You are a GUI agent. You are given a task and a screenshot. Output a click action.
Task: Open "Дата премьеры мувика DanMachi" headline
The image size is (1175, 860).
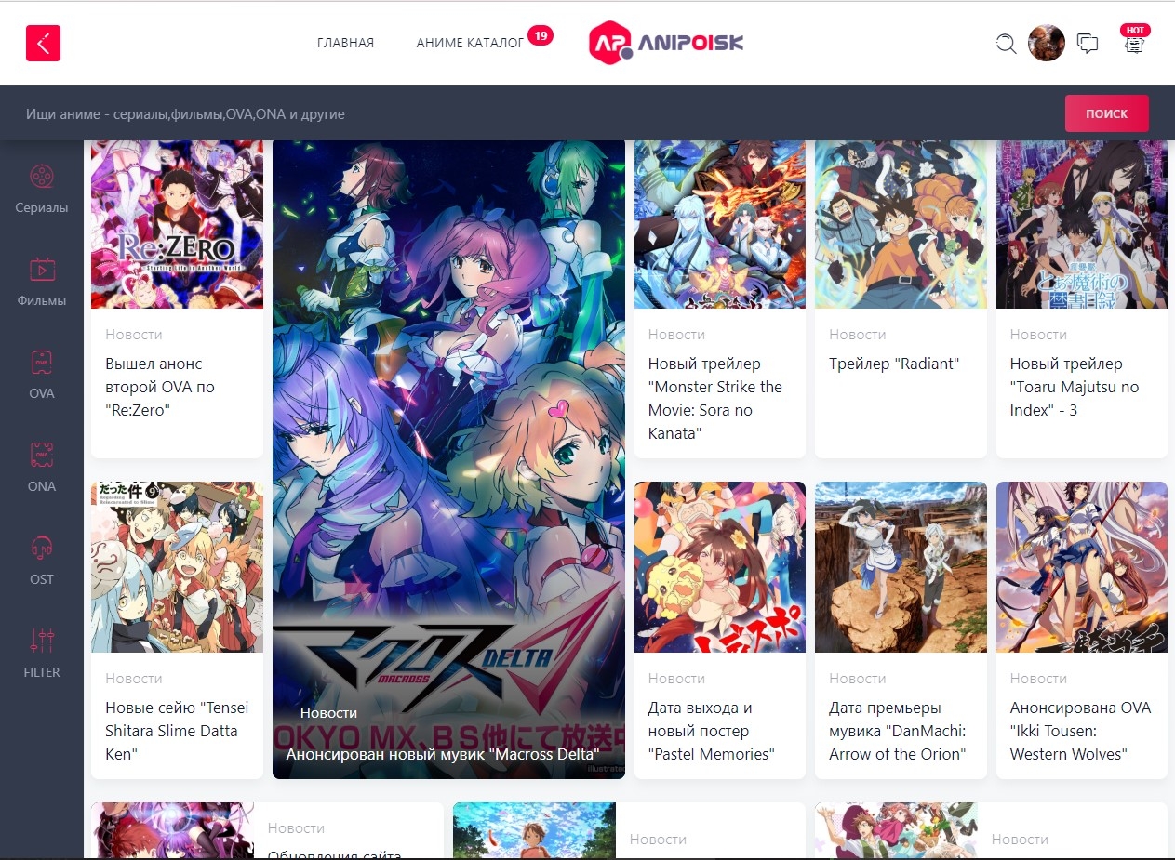click(x=898, y=731)
